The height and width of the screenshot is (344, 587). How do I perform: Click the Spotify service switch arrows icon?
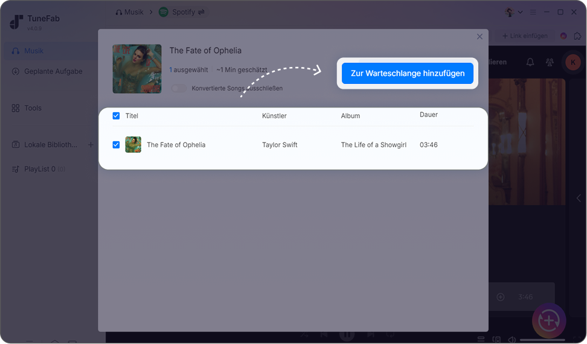click(x=202, y=12)
